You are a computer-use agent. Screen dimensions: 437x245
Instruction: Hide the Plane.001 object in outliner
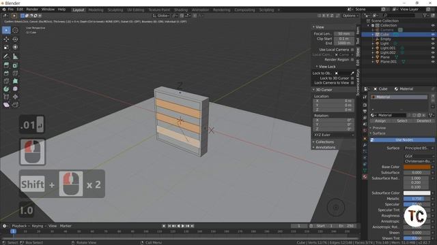click(x=433, y=62)
